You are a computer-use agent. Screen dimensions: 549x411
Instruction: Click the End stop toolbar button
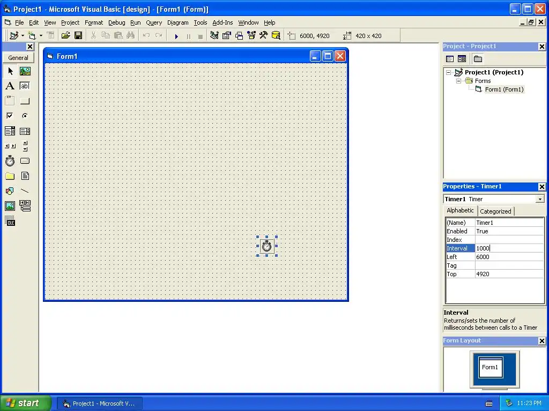pyautogui.click(x=201, y=36)
